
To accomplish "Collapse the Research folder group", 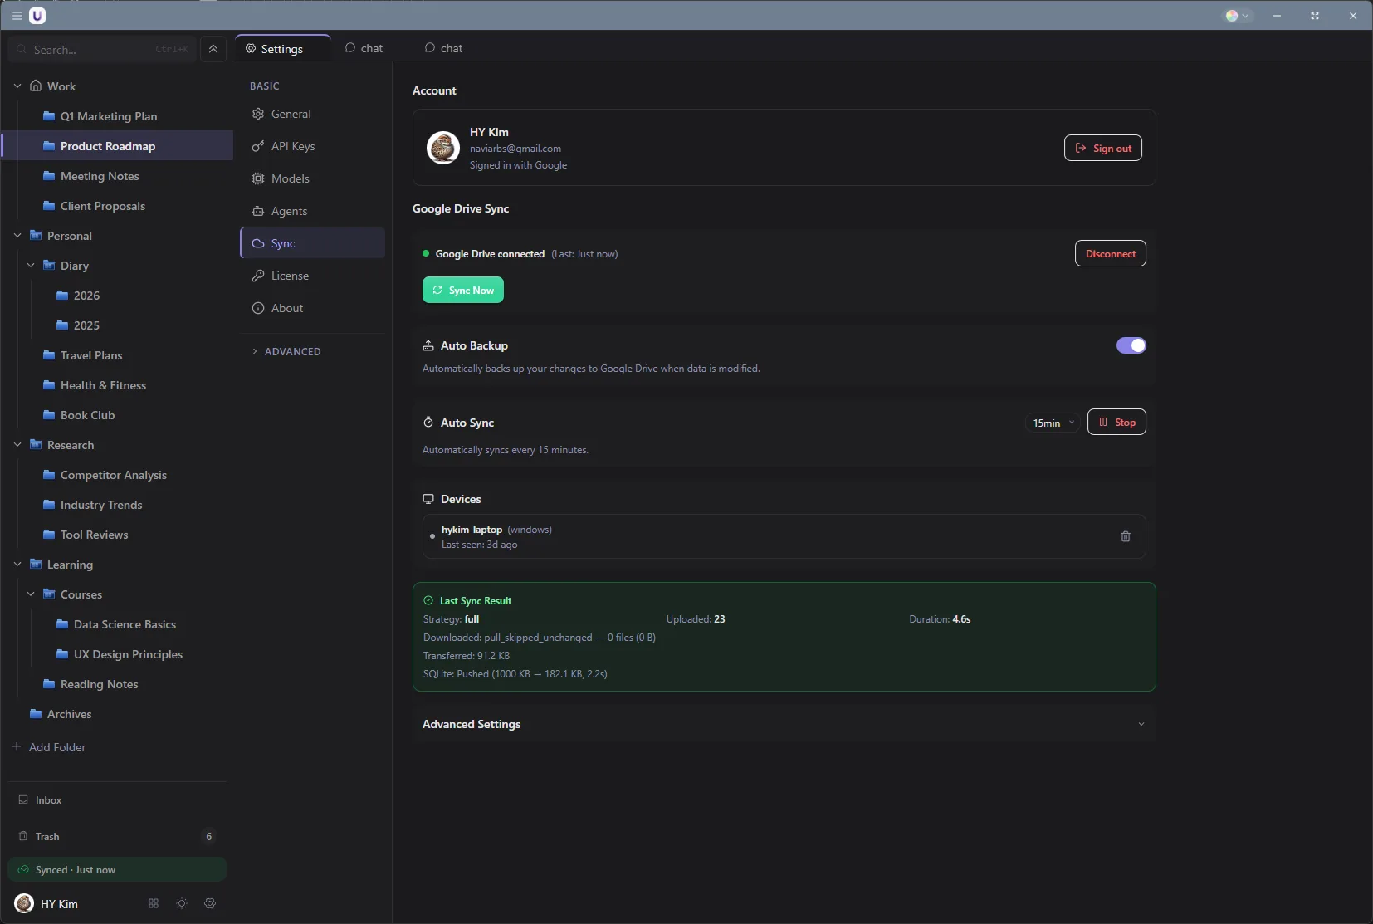I will pos(17,444).
